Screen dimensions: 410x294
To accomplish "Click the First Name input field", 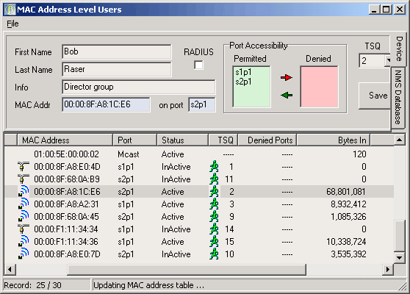I will [117, 51].
